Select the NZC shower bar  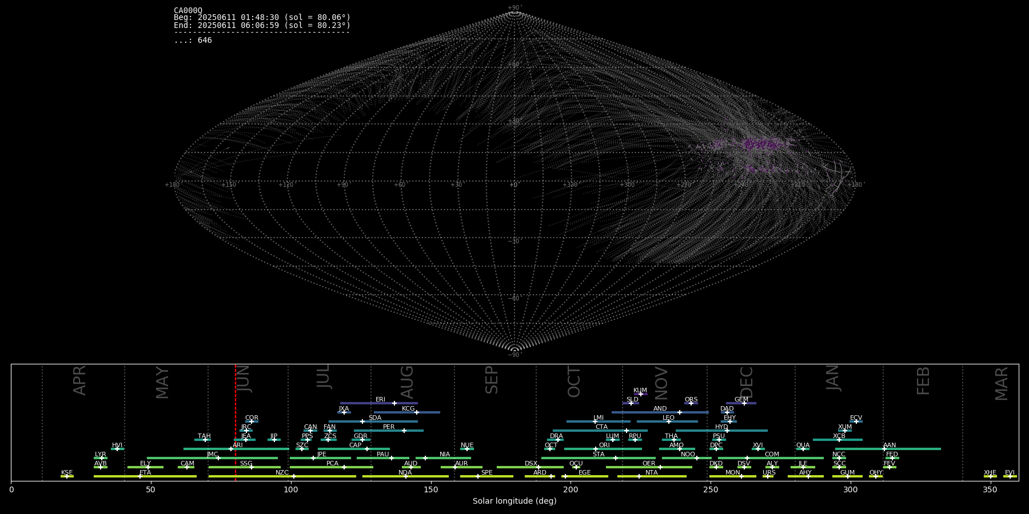[282, 476]
